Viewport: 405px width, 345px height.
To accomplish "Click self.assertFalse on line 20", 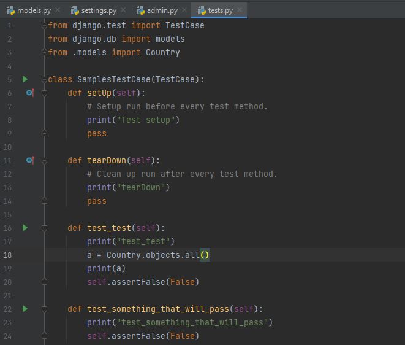I will click(x=126, y=282).
